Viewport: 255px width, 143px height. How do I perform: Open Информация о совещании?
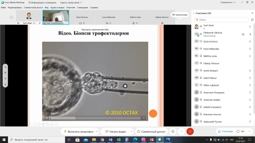click(42, 3)
